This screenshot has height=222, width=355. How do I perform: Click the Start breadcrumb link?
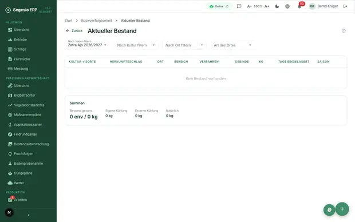68,21
